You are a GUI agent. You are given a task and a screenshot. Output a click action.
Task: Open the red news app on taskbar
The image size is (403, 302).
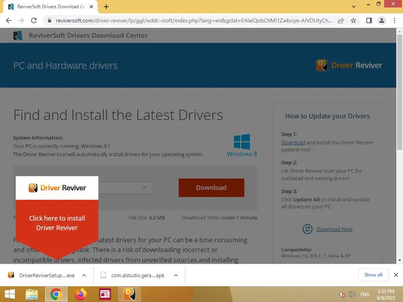click(x=105, y=294)
